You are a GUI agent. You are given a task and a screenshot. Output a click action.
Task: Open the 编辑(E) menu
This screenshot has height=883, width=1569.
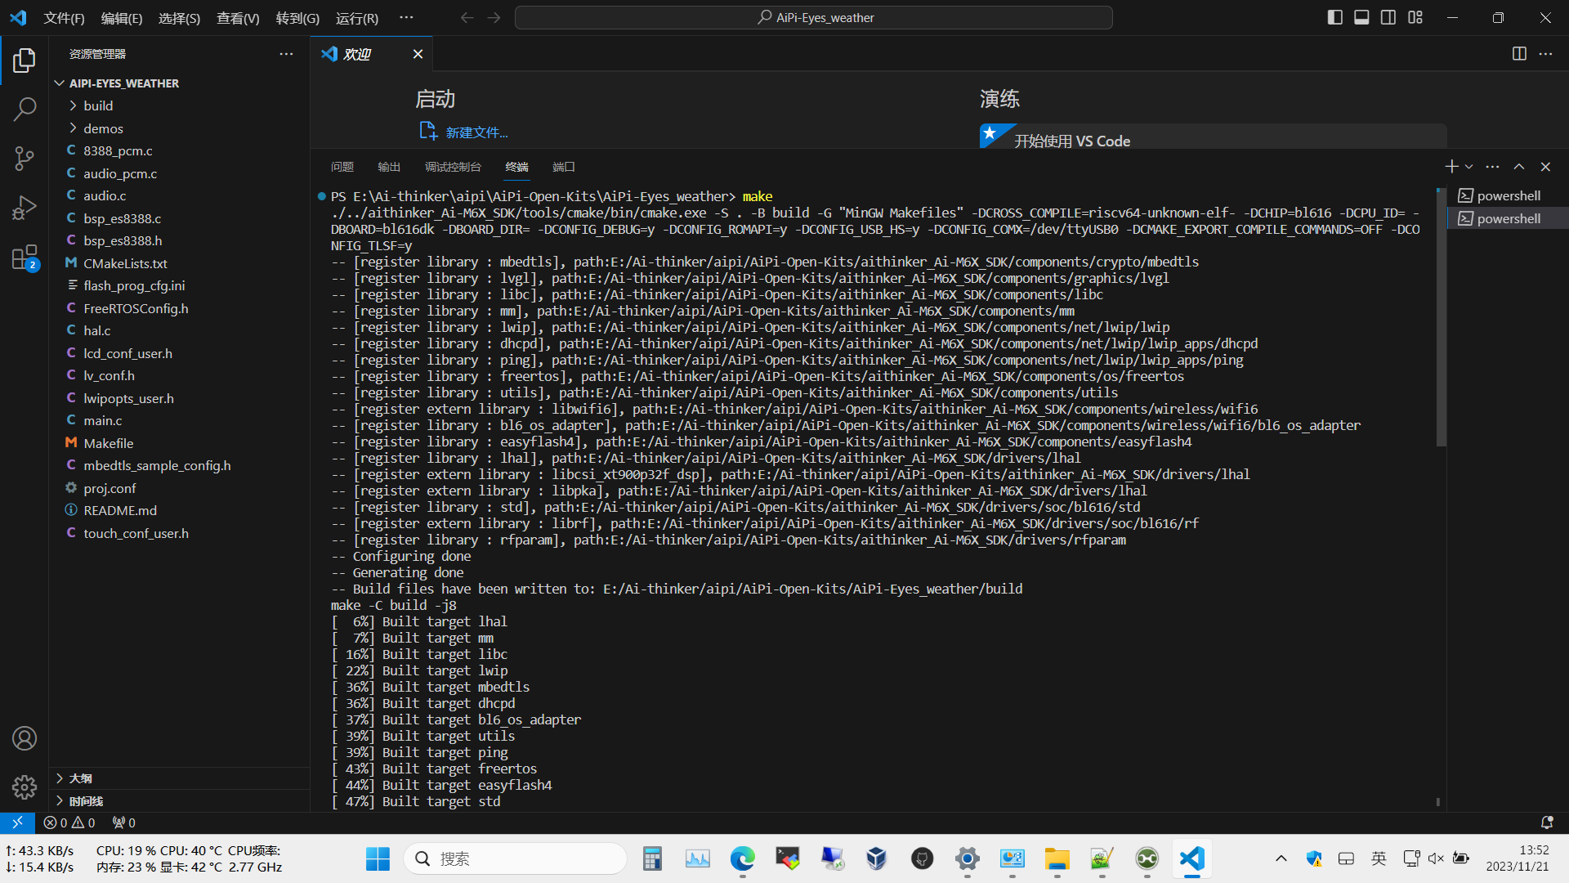click(122, 18)
